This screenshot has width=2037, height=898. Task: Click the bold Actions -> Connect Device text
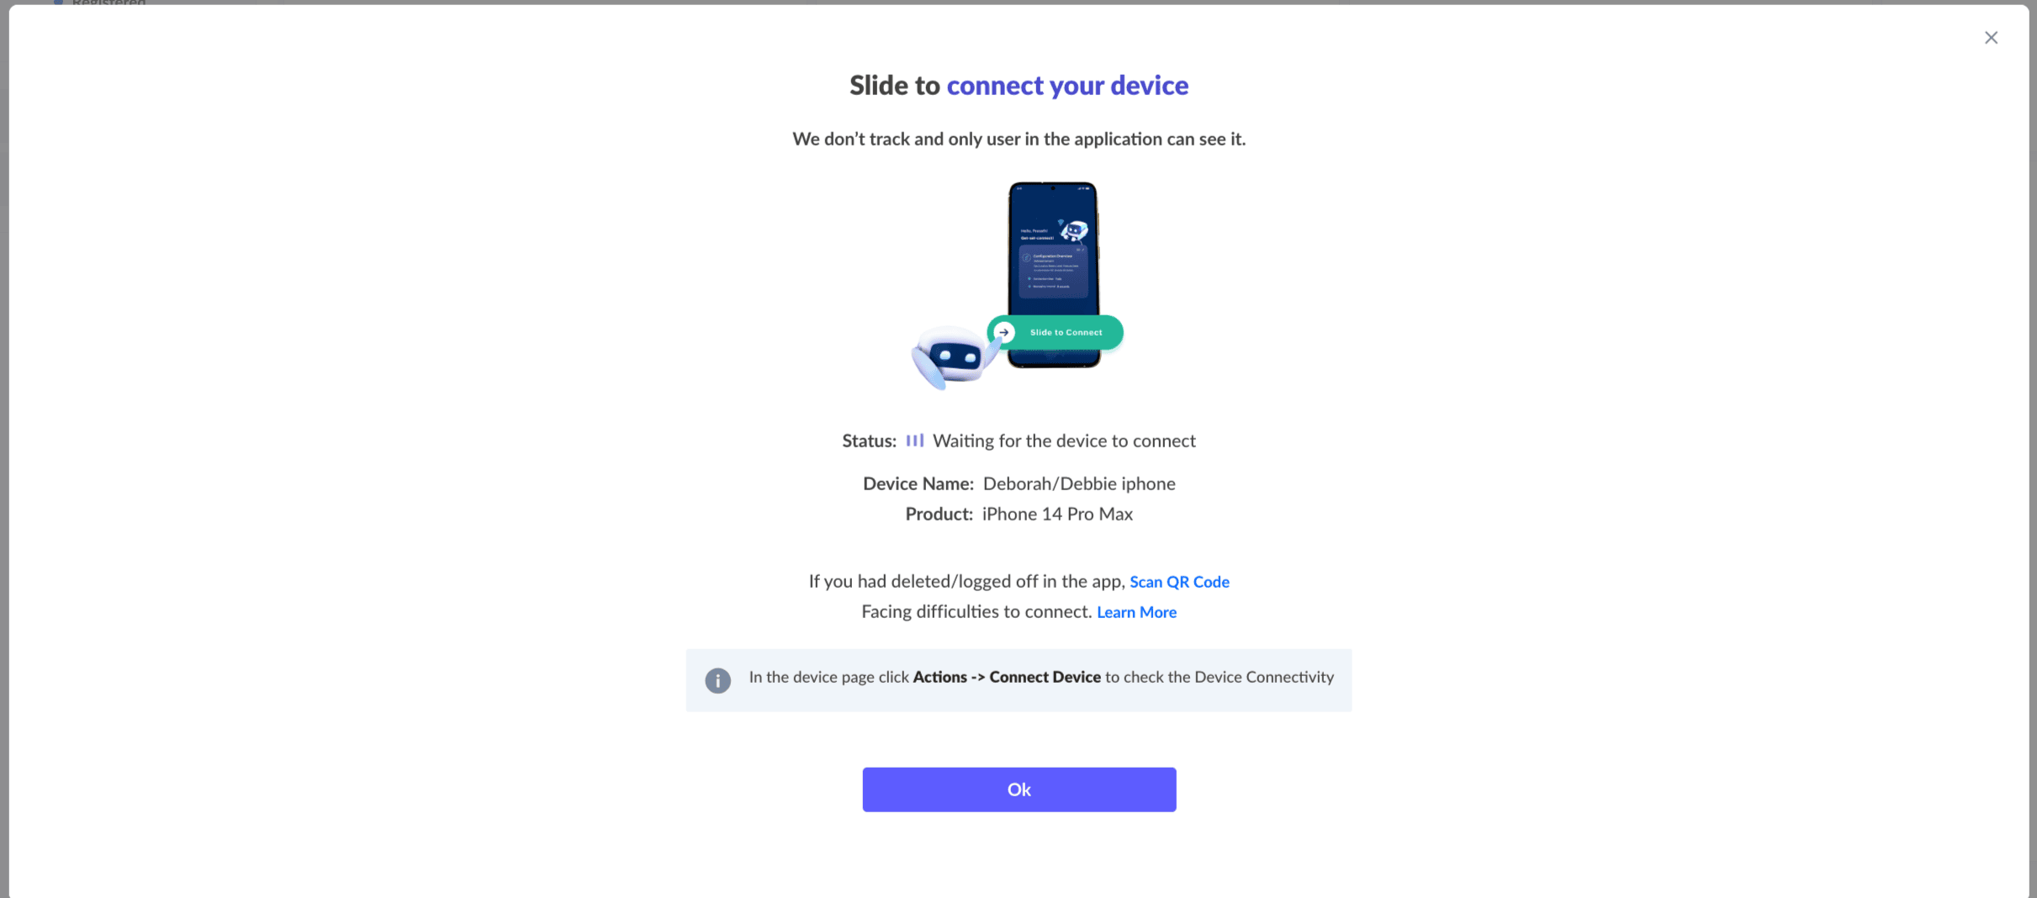(1007, 677)
